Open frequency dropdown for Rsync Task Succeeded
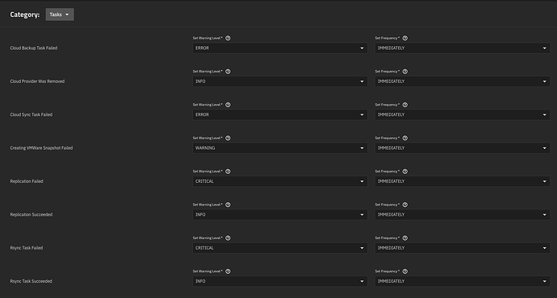Screen dimensions: 557x298 click(x=463, y=281)
